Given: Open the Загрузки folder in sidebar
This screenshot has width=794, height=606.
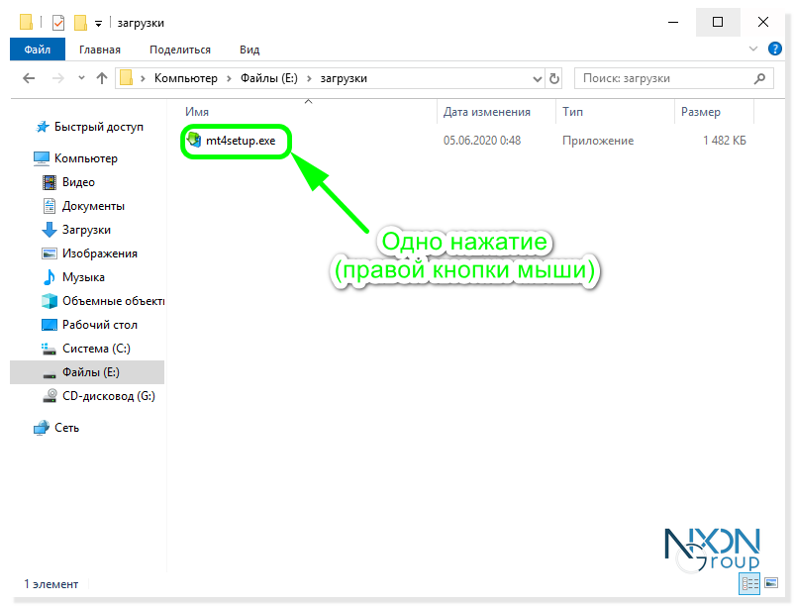Looking at the screenshot, I should pyautogui.click(x=86, y=230).
